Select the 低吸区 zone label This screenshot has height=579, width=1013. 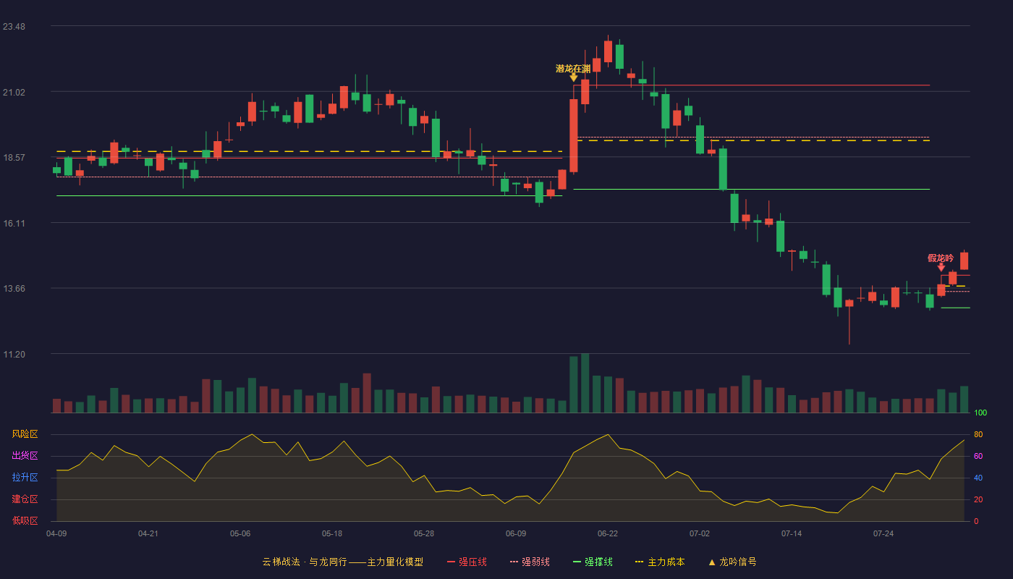click(x=25, y=520)
